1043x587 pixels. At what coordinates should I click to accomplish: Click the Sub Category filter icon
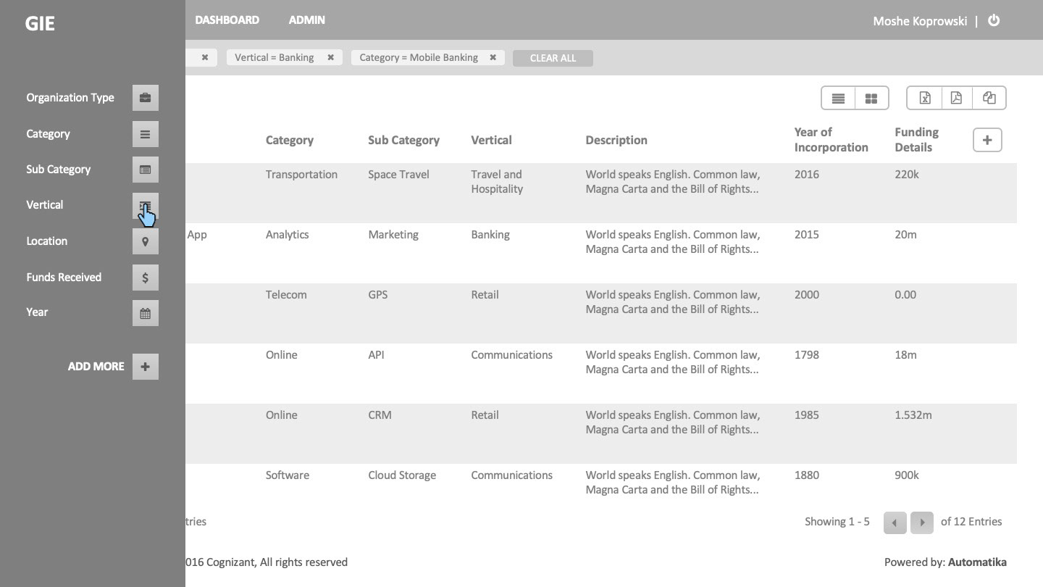[x=145, y=170]
